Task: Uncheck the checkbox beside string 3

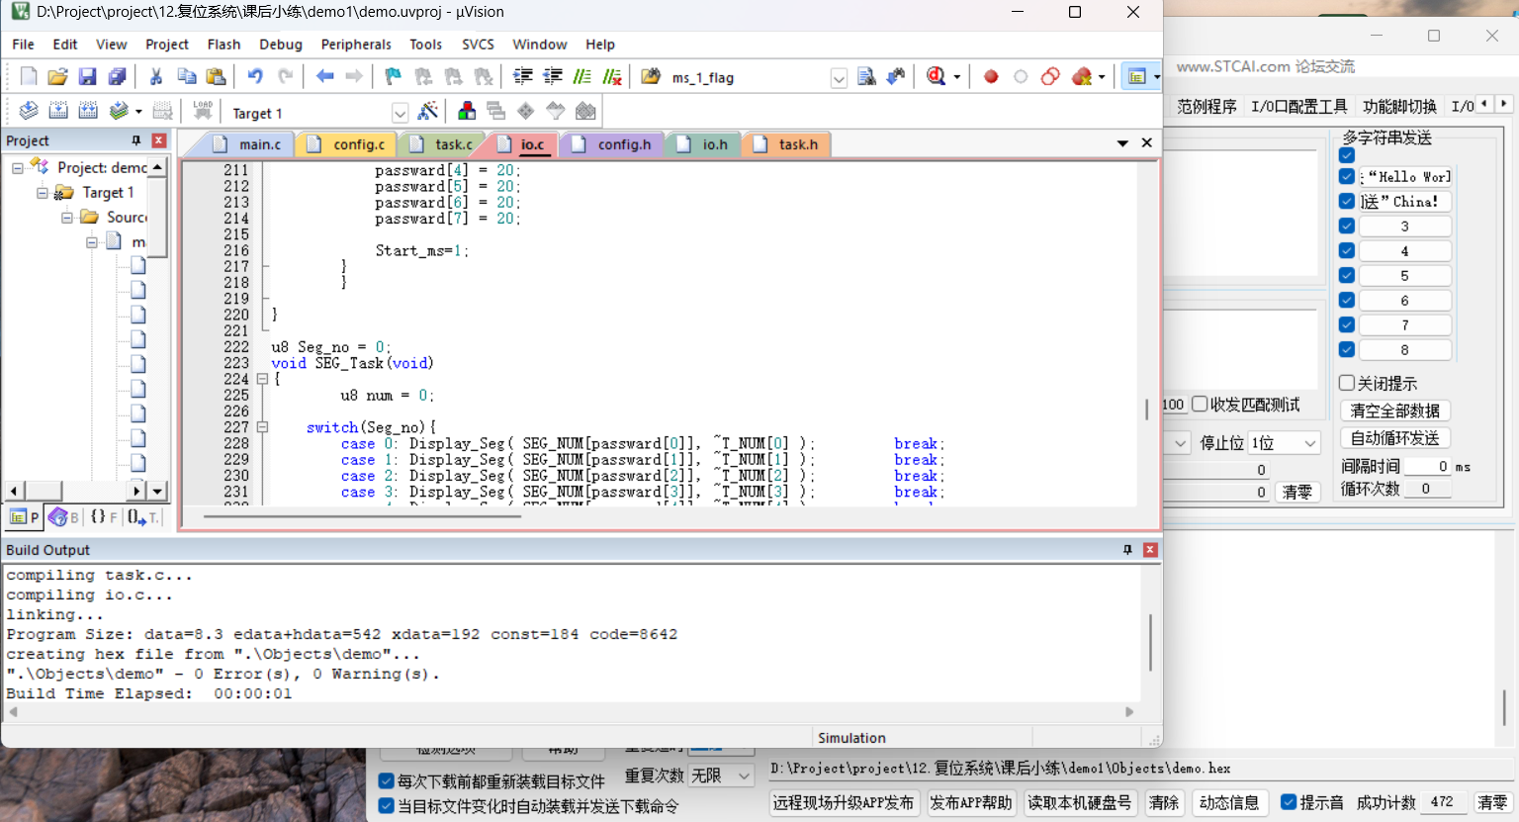Action: coord(1347,227)
